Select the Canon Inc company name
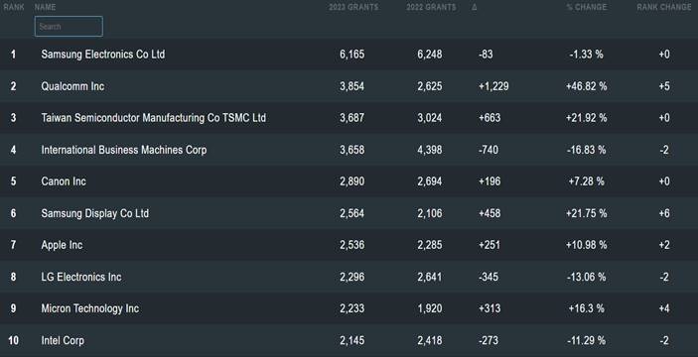698x357 pixels. (64, 181)
